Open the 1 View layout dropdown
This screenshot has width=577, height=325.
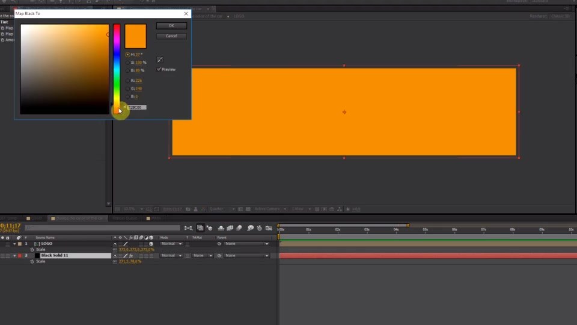tap(301, 209)
